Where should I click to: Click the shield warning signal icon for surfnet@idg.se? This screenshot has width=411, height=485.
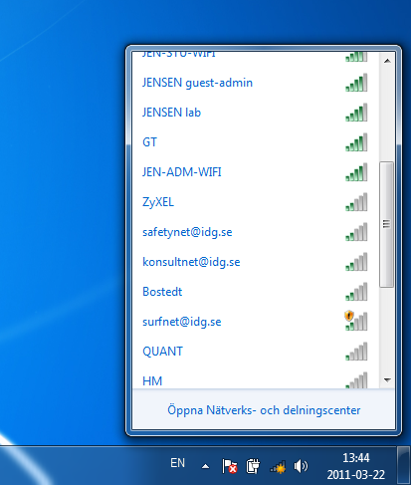pyautogui.click(x=356, y=321)
